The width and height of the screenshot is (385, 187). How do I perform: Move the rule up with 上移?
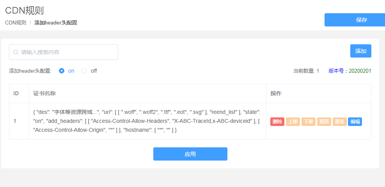coord(293,122)
